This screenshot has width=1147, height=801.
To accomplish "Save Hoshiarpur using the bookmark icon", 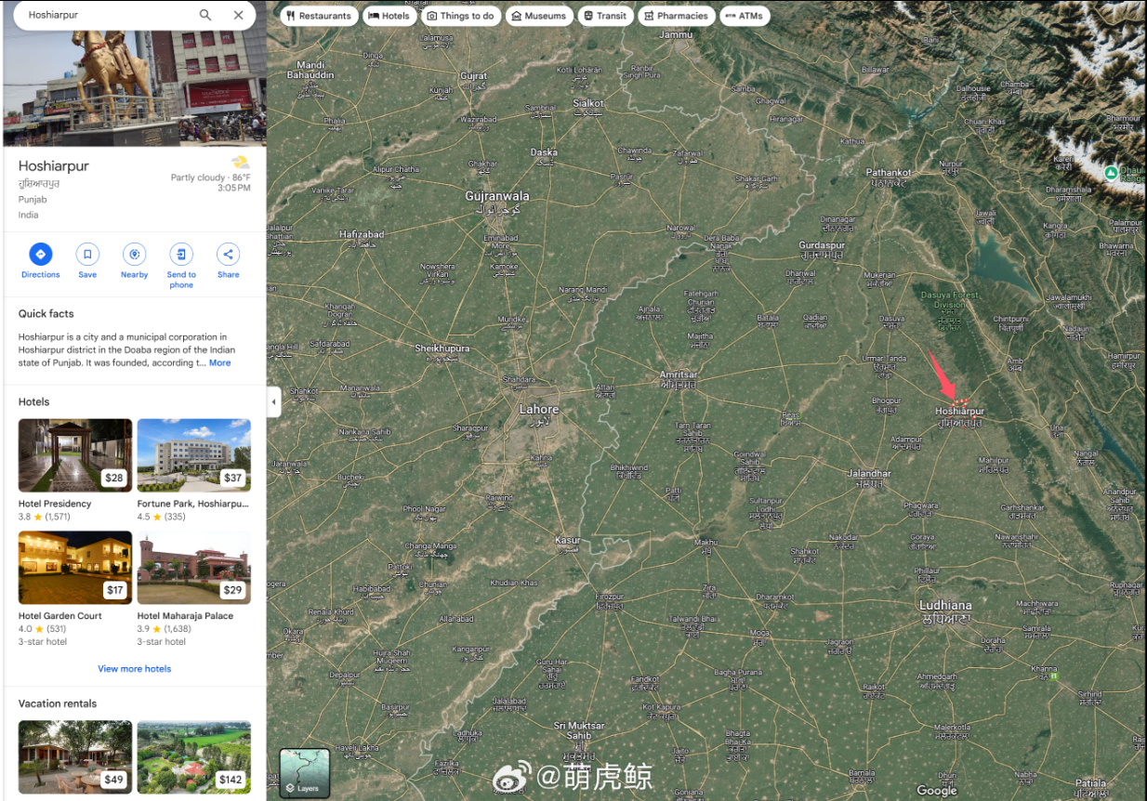I will [x=87, y=255].
